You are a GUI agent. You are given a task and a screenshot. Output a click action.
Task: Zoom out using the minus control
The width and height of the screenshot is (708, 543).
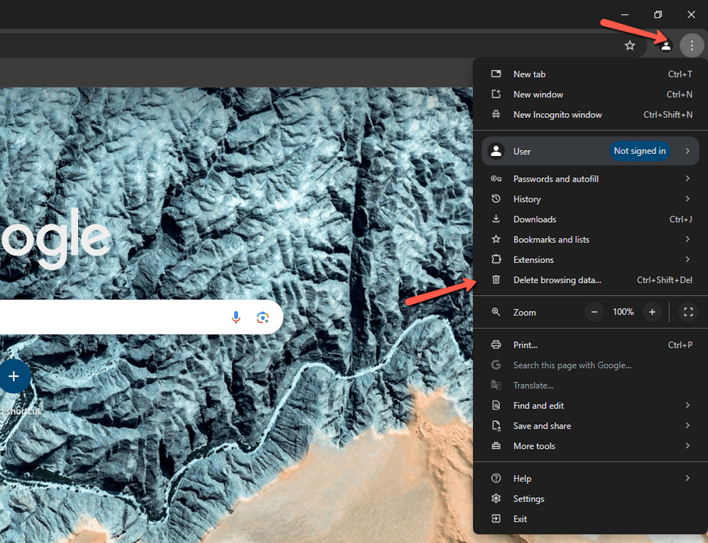(x=594, y=312)
